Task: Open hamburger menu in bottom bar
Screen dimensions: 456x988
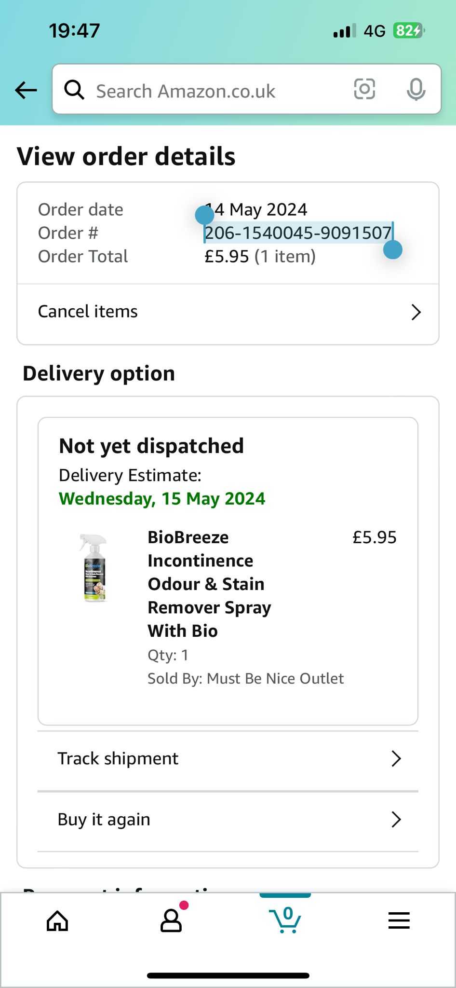Action: tap(399, 920)
